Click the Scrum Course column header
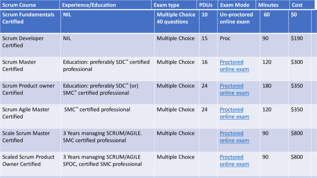Image resolution: width=317 pixels, height=178 pixels. tap(30, 5)
